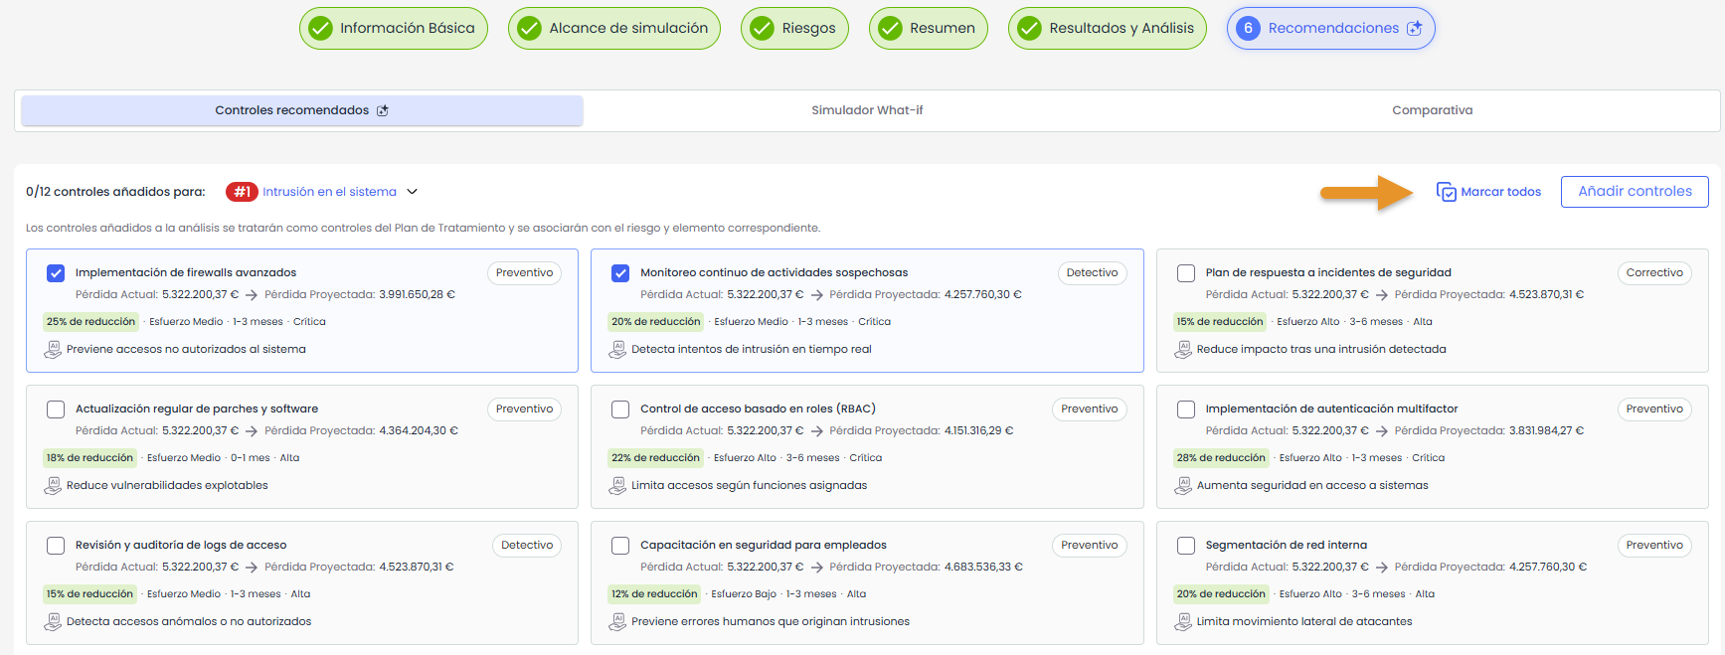Check Actualización regular de parches y software
The height and width of the screenshot is (655, 1725).
point(56,409)
